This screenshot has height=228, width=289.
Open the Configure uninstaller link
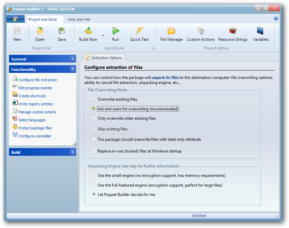coord(35,136)
